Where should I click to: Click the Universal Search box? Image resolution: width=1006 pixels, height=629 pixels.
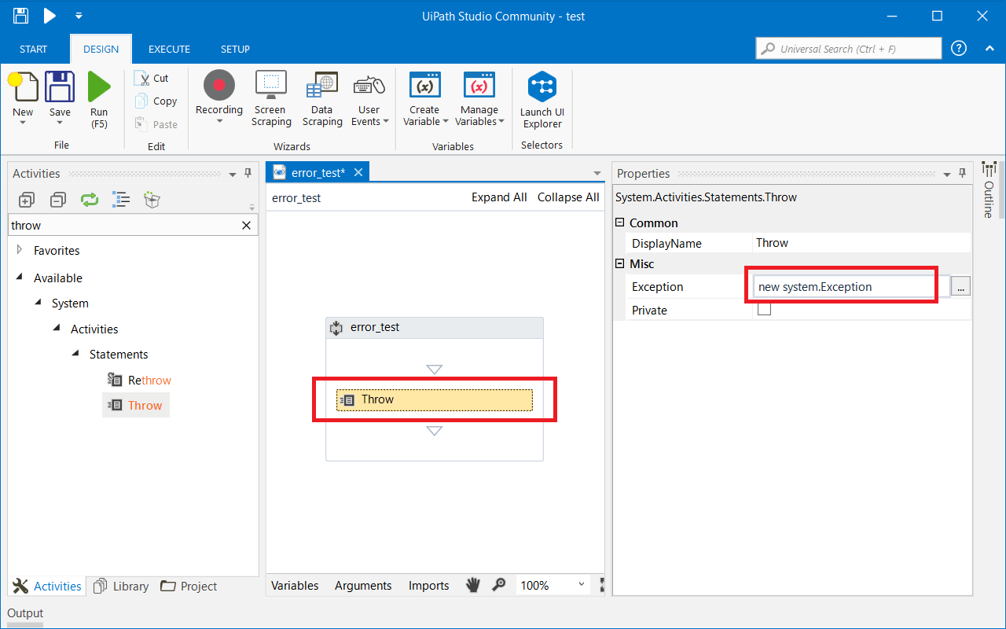click(849, 48)
